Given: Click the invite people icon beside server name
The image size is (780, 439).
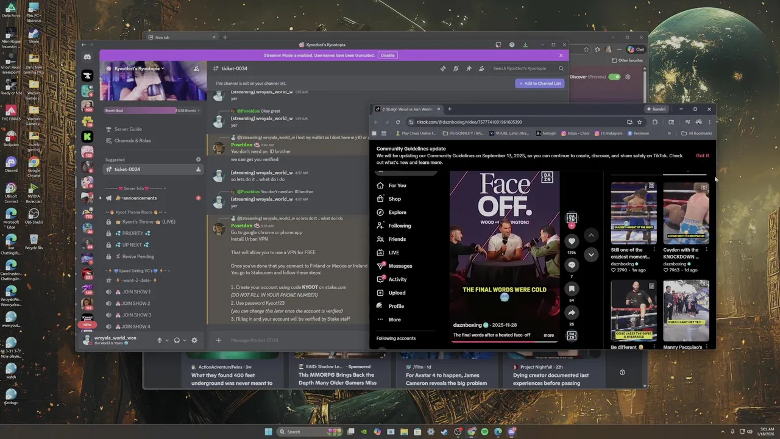Looking at the screenshot, I should (x=196, y=69).
